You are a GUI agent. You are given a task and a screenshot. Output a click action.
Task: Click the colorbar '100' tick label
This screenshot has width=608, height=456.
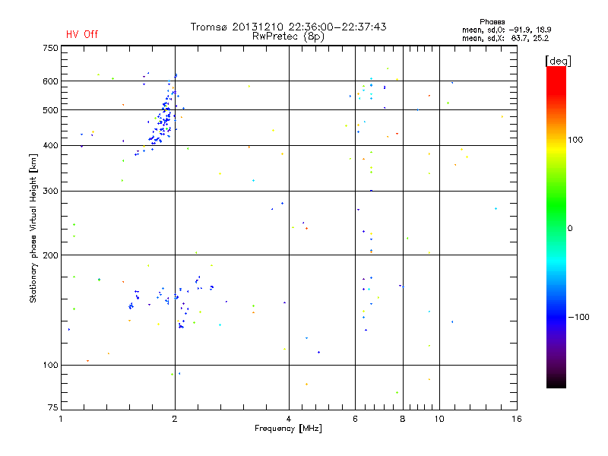coord(575,140)
